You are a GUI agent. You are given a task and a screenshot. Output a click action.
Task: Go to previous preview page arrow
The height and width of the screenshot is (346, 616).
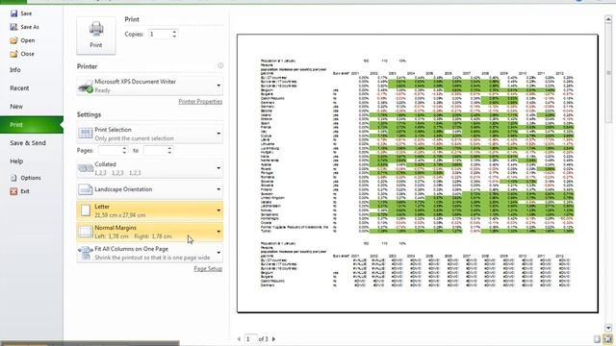point(239,339)
